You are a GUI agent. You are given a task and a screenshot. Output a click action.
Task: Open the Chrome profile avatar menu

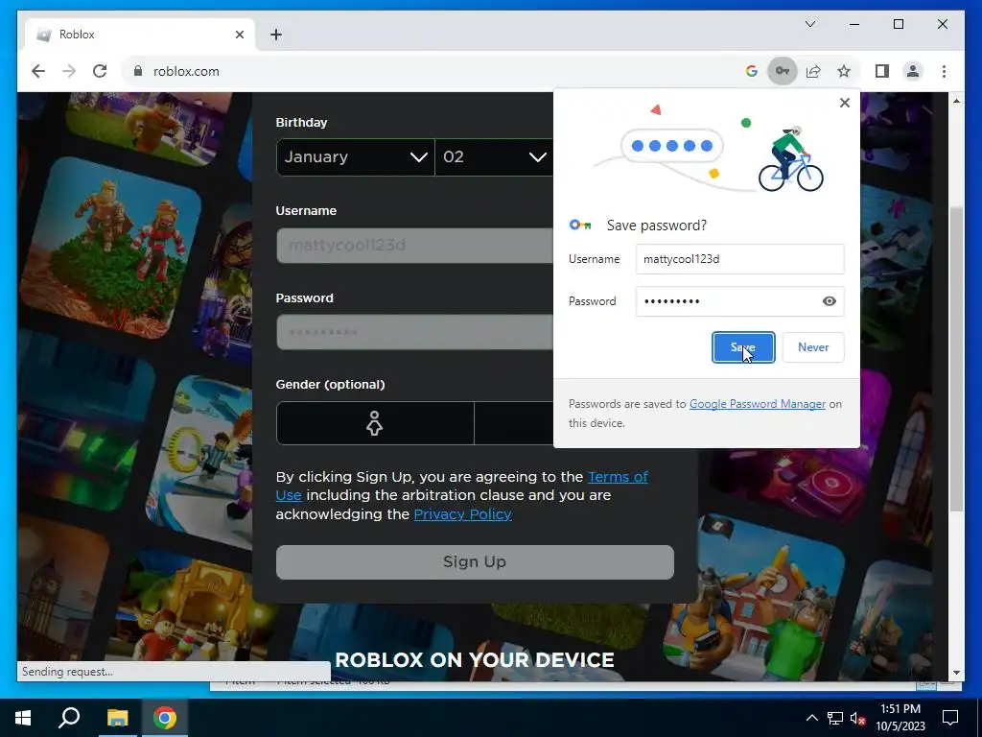coord(913,71)
